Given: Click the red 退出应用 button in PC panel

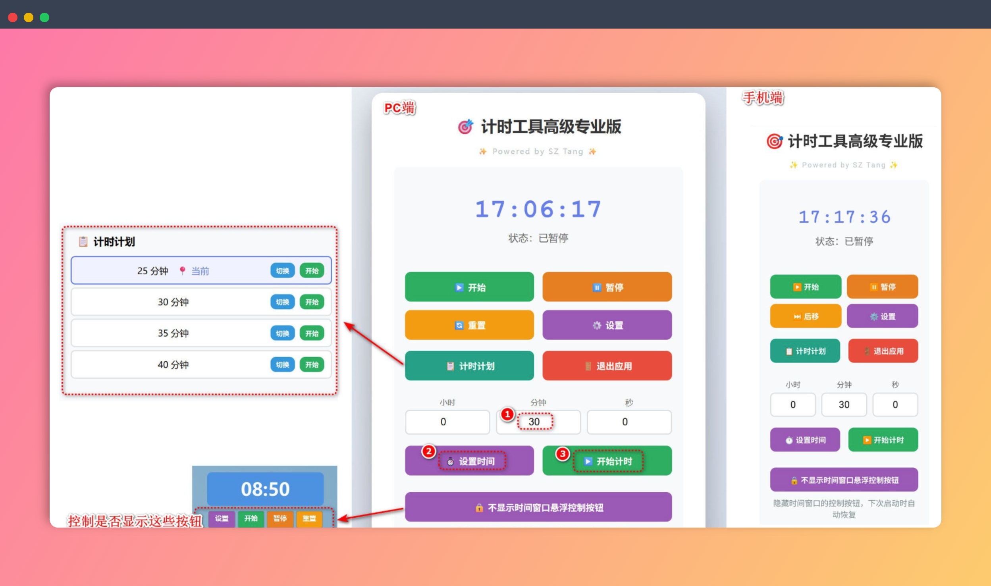Looking at the screenshot, I should (x=607, y=366).
